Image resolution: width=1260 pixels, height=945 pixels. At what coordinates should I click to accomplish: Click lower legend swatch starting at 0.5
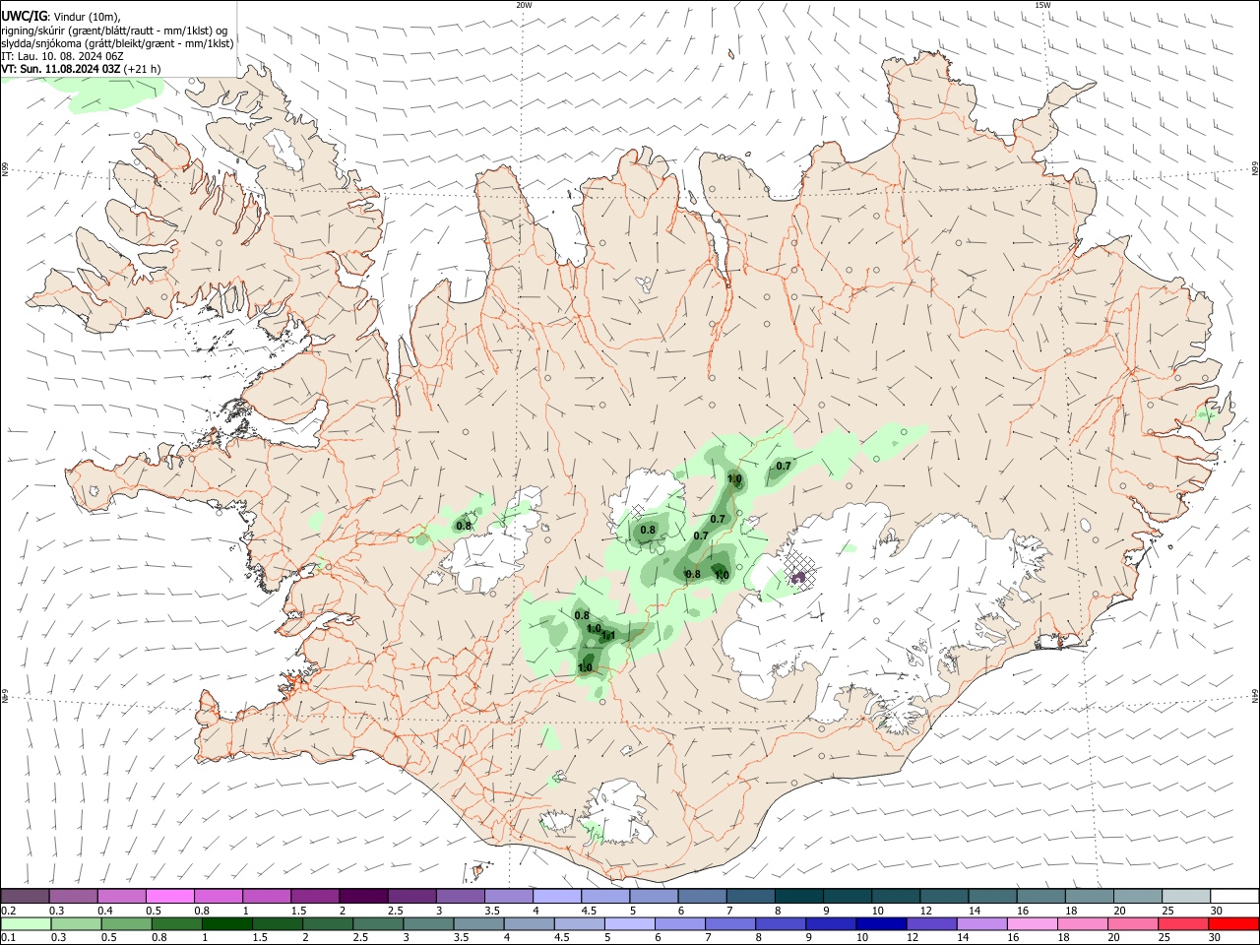click(127, 923)
